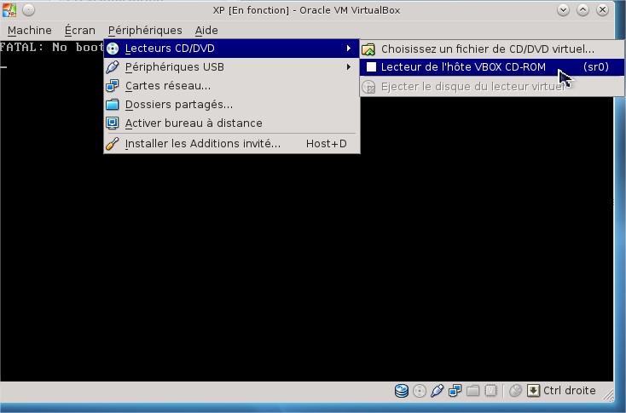Click Choisissez un fichier de CD/DVD virtuel...
The width and height of the screenshot is (626, 413).
(x=492, y=49)
